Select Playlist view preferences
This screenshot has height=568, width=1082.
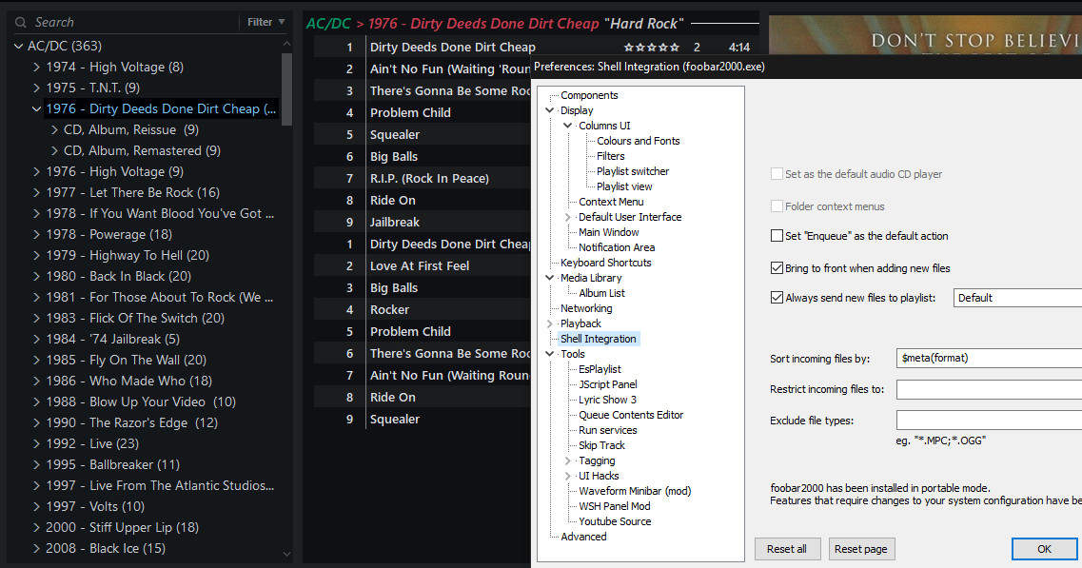[x=624, y=186]
